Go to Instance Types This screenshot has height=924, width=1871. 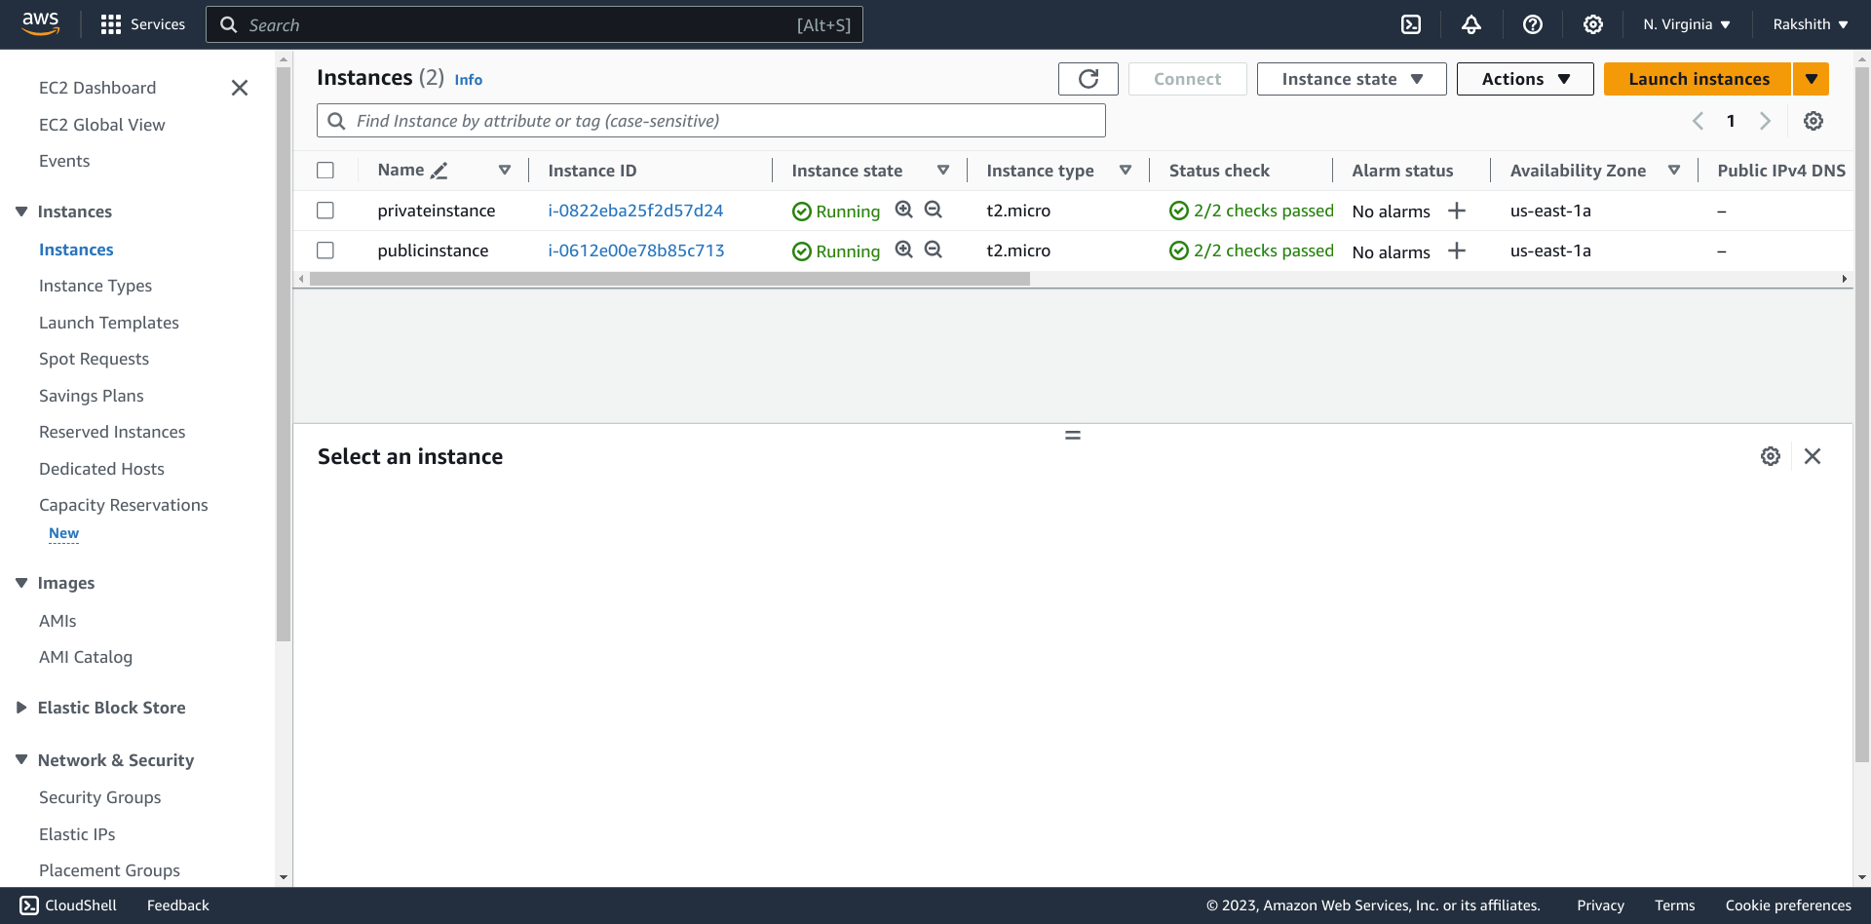95,286
